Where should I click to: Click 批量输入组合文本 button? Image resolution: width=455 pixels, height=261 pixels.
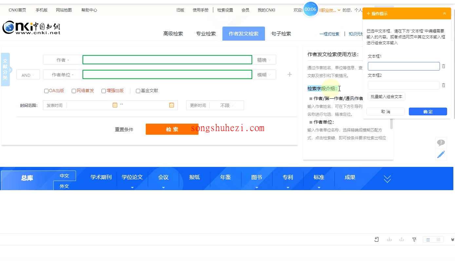point(387,97)
